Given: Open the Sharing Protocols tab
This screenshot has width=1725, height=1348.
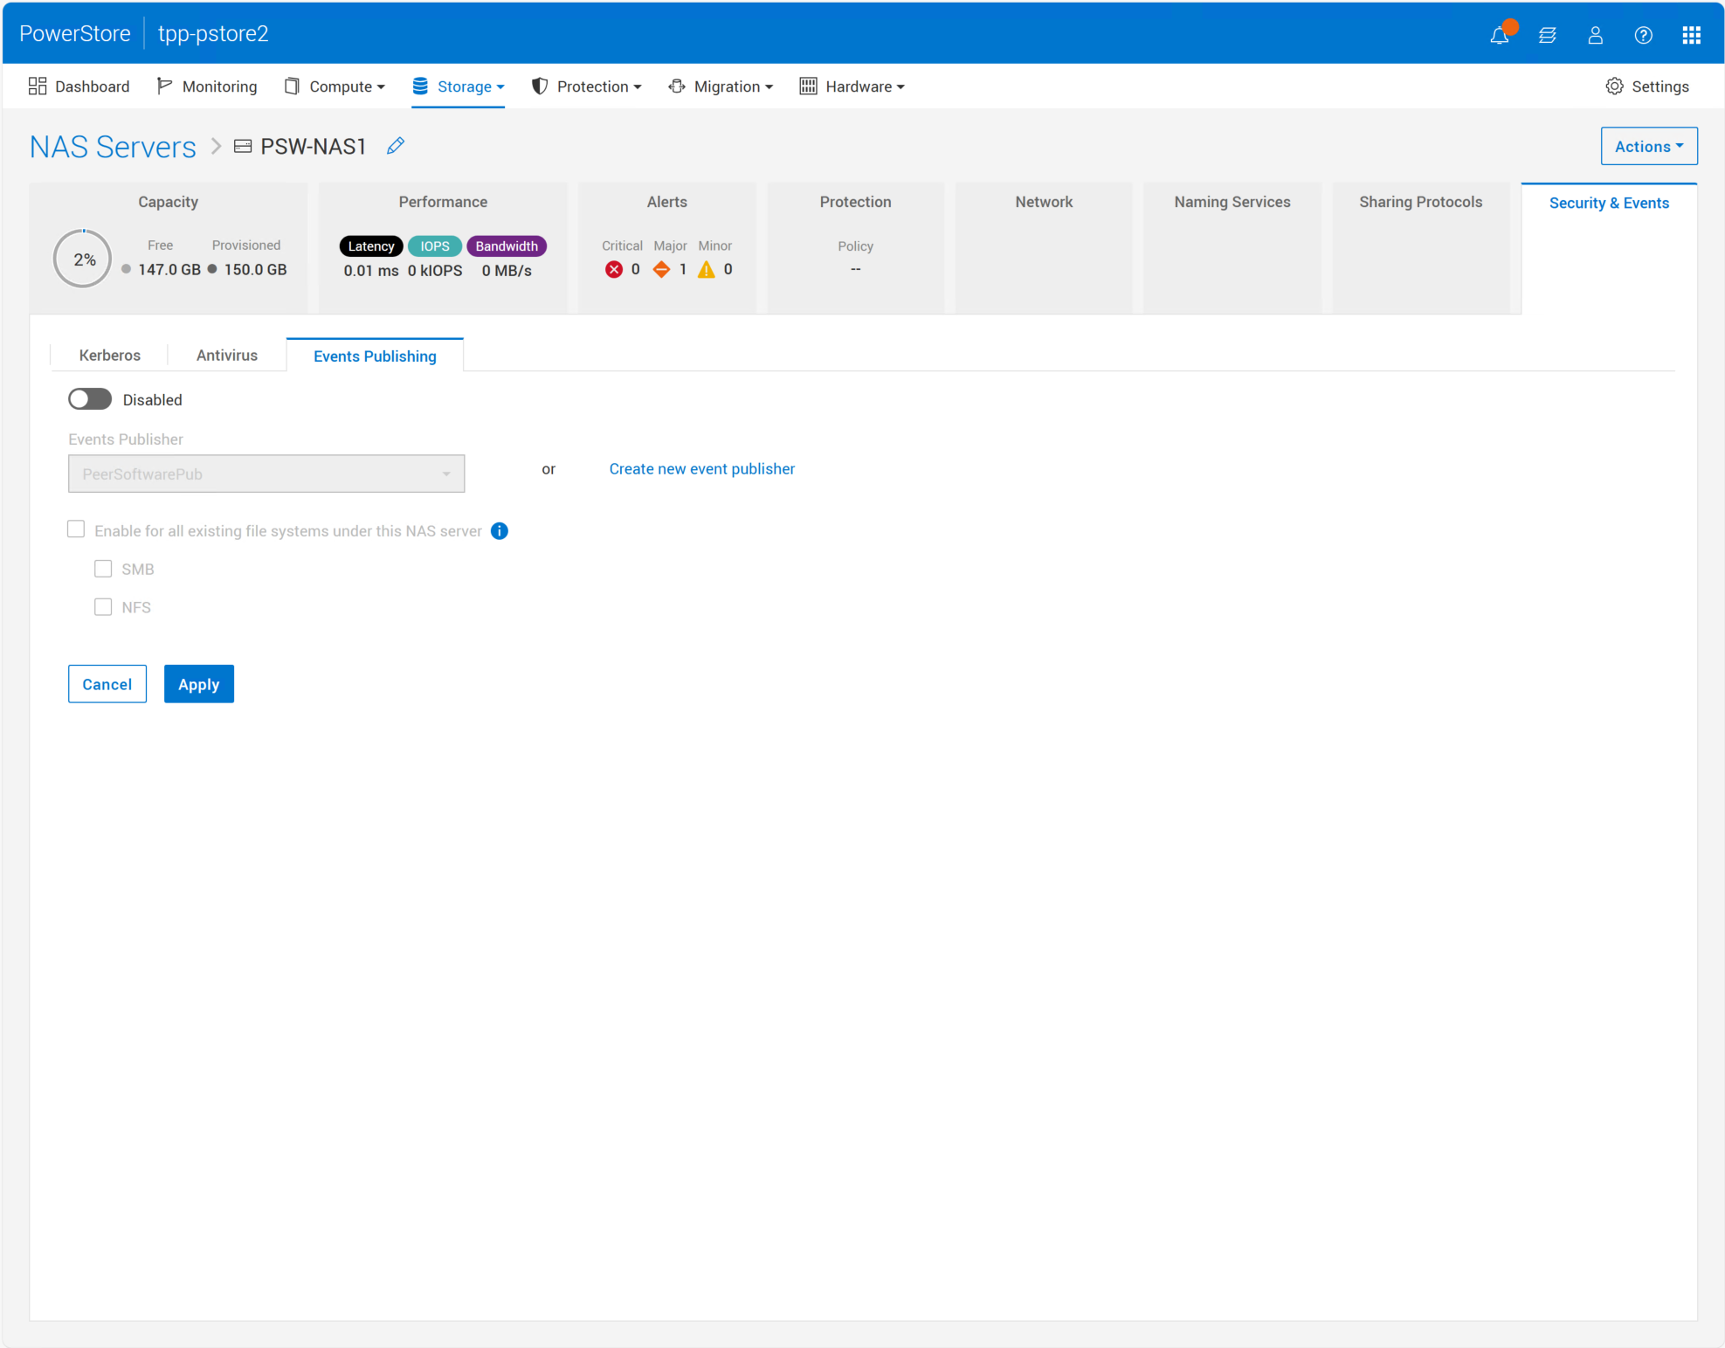Looking at the screenshot, I should (x=1420, y=202).
